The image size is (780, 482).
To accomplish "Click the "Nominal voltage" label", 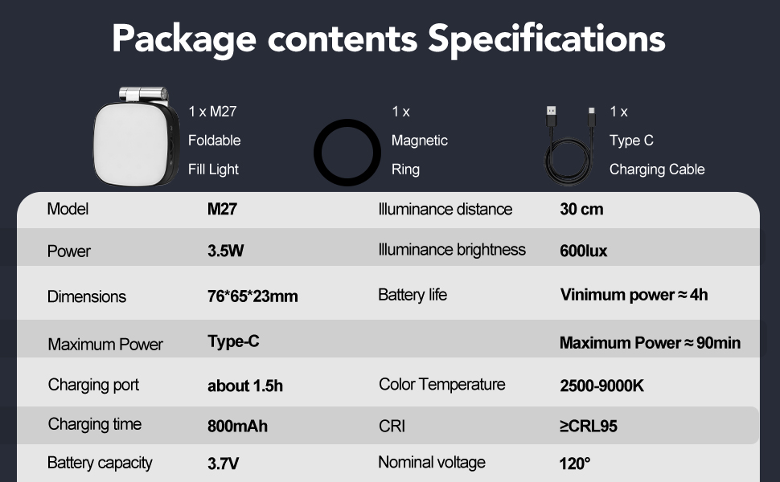I will [x=432, y=463].
